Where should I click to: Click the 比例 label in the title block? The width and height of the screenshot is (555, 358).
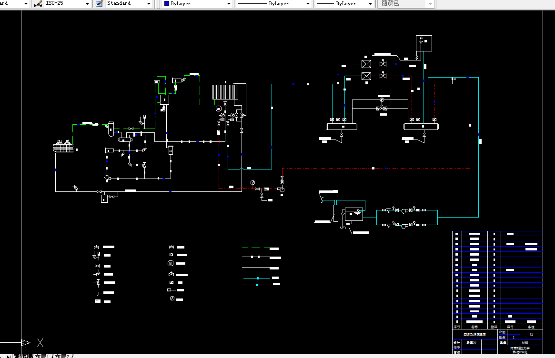[502, 332]
